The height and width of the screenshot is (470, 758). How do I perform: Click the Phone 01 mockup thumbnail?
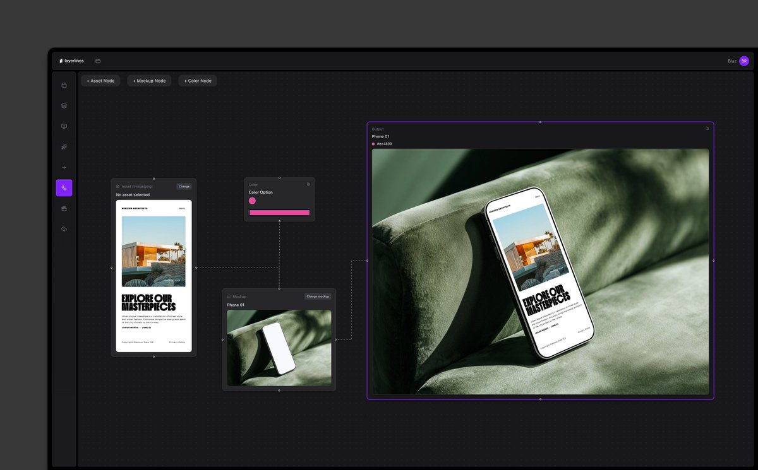(x=279, y=348)
